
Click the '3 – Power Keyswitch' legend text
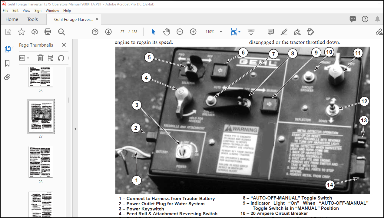click(141, 209)
